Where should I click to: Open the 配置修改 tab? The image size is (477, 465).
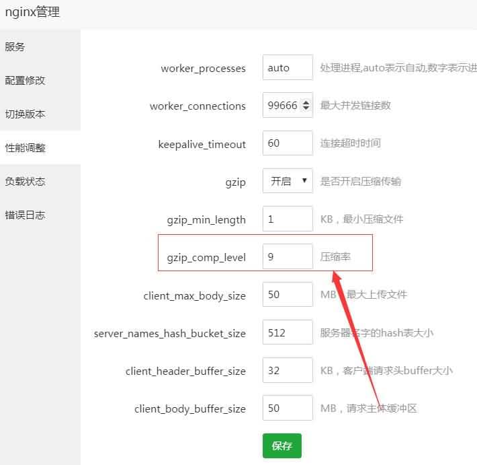tap(40, 81)
